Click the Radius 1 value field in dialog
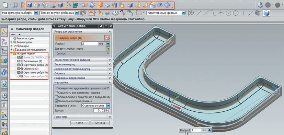 [90, 44]
